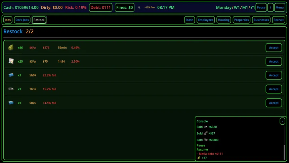Accept the 7h32 restock offer
Image resolution: width=289 pixels, height=163 pixels.
coord(274,89)
